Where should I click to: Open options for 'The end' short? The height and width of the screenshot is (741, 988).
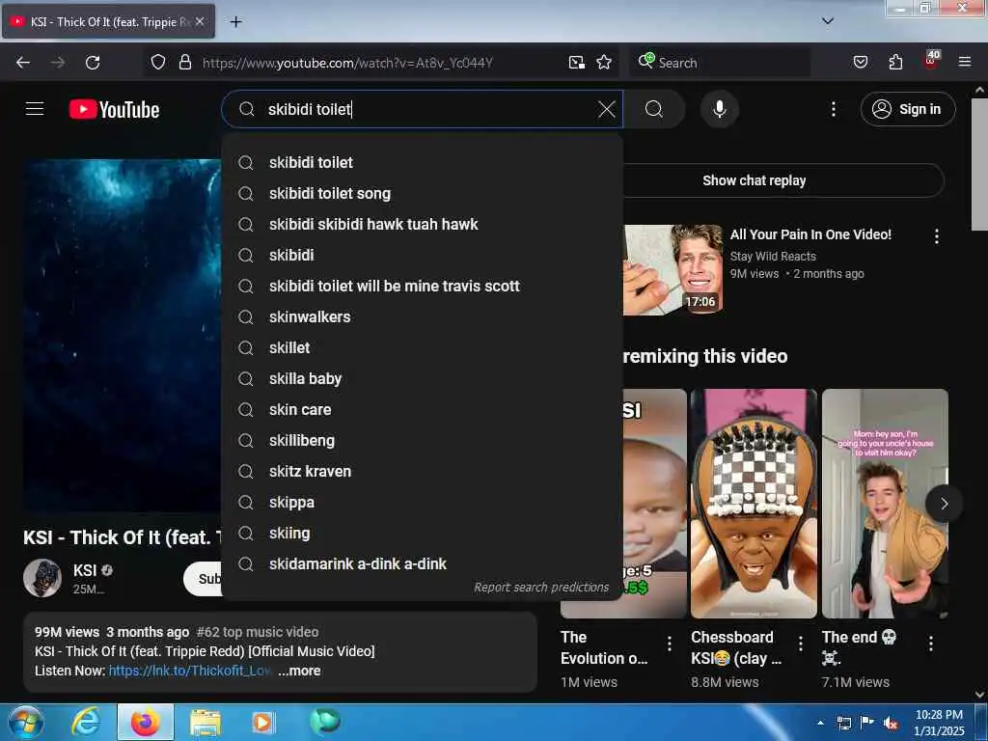(931, 644)
